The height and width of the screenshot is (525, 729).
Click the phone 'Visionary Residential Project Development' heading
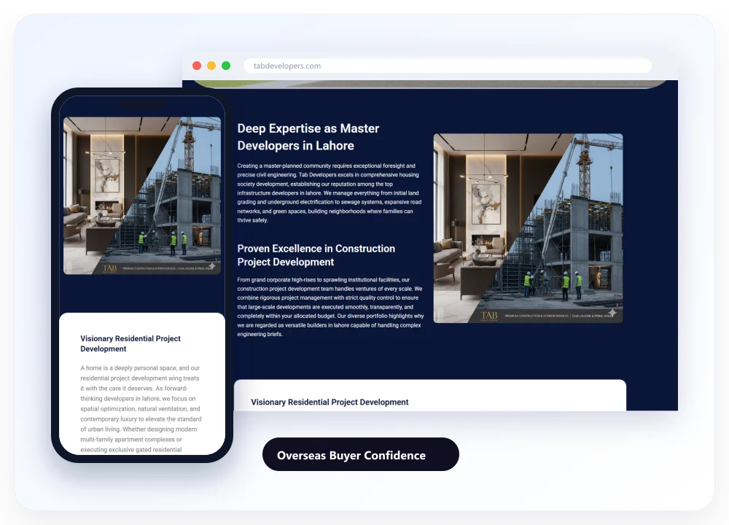pyautogui.click(x=130, y=343)
